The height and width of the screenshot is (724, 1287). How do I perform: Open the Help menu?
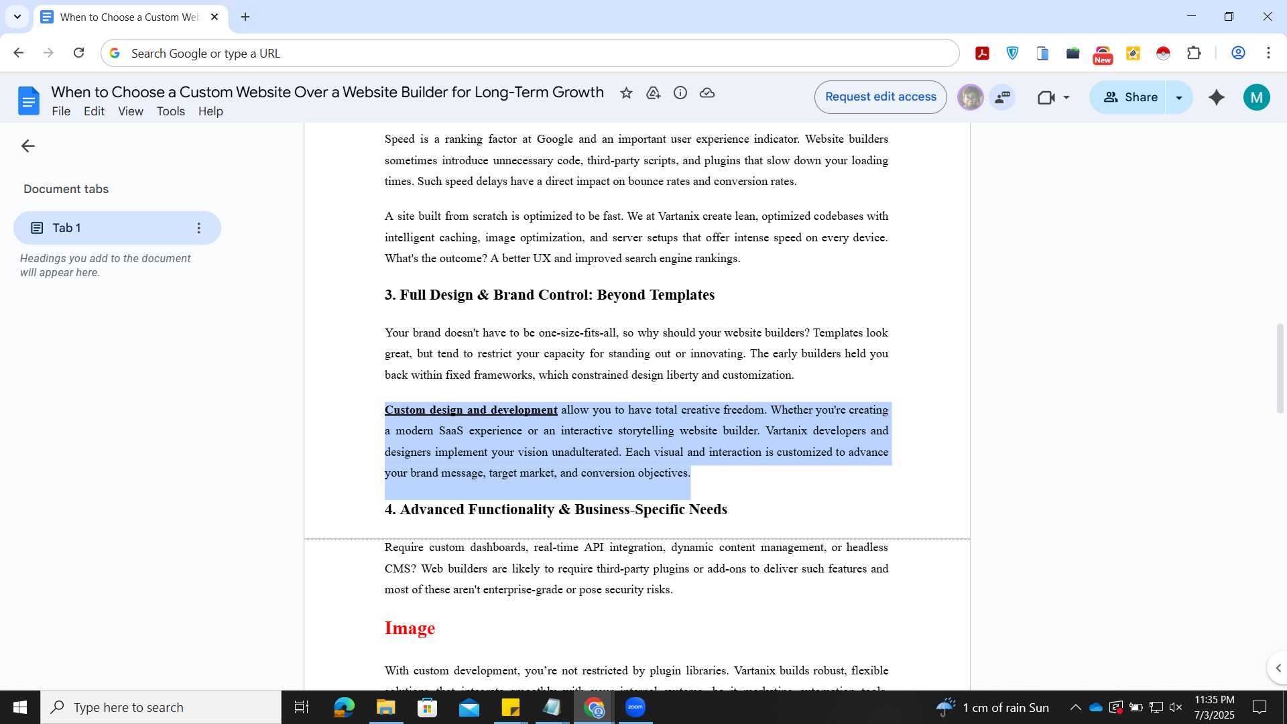[210, 111]
